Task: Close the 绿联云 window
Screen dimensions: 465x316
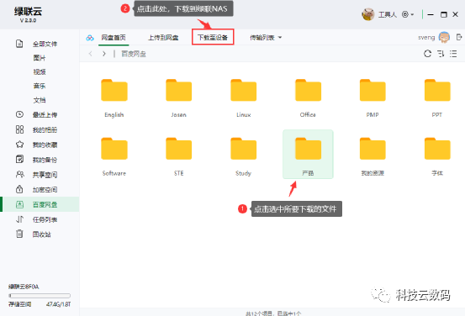Action: (456, 14)
